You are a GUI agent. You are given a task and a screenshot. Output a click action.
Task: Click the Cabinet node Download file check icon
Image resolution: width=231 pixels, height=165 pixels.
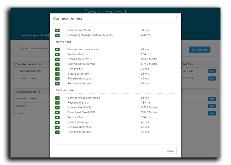[57, 113]
